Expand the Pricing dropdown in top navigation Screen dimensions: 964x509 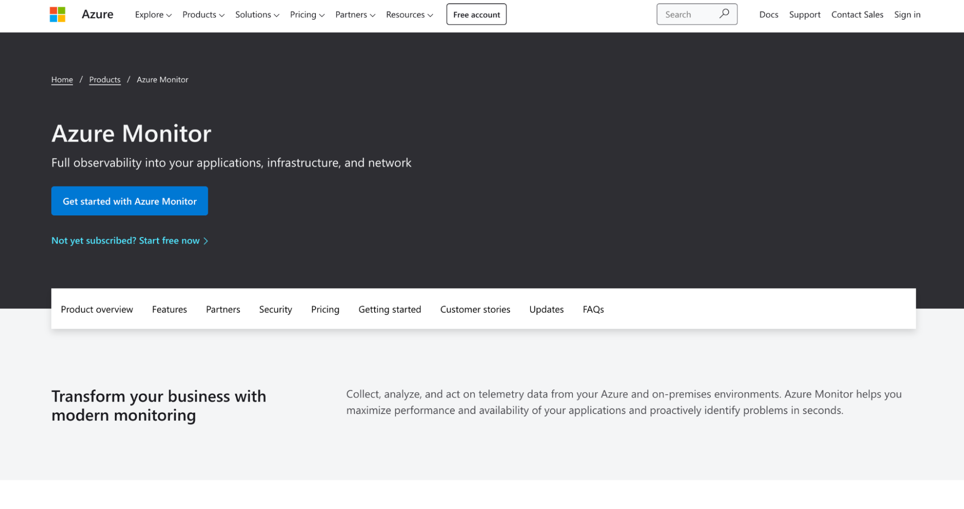pos(307,14)
